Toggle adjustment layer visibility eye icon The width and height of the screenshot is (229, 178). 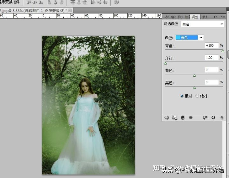pyautogui.click(x=191, y=118)
